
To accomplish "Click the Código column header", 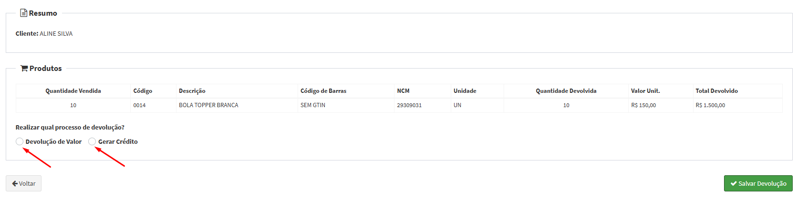I will pos(143,91).
